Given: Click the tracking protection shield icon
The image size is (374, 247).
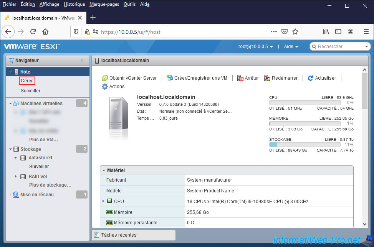Looking at the screenshot, I should (76, 32).
